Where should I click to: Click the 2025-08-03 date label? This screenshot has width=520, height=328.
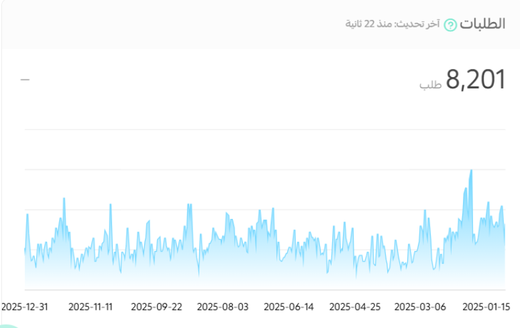(223, 307)
